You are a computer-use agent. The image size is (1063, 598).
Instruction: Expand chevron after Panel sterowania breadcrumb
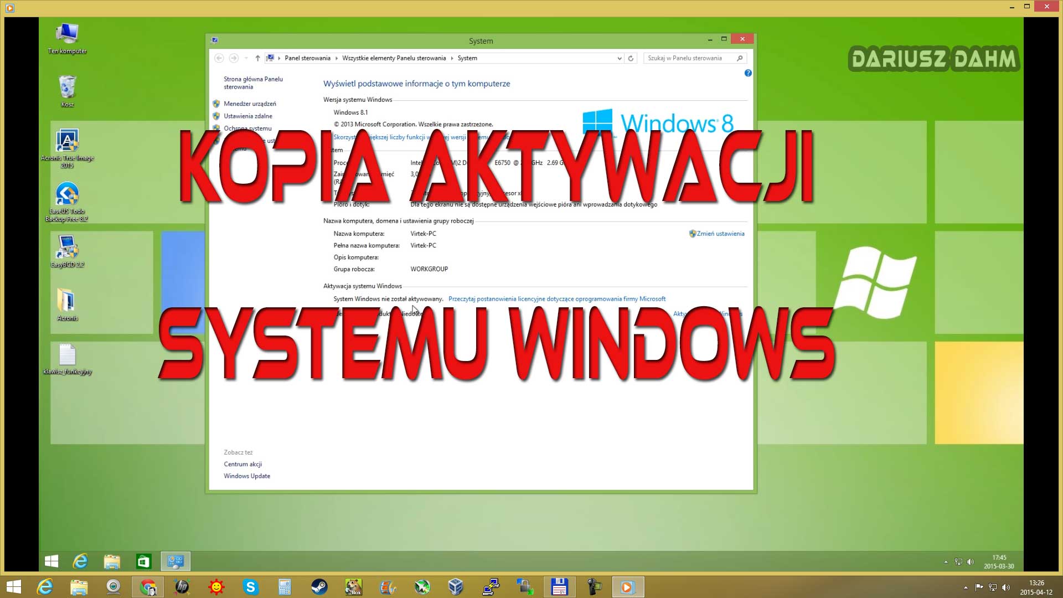point(336,58)
